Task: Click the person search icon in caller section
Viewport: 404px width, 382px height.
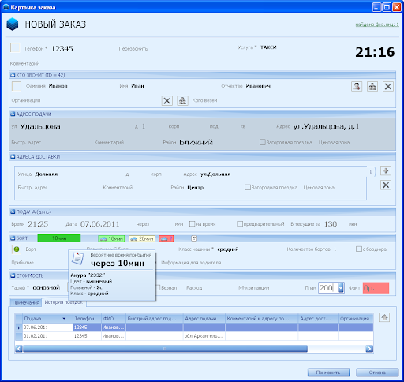Action: coord(357,86)
